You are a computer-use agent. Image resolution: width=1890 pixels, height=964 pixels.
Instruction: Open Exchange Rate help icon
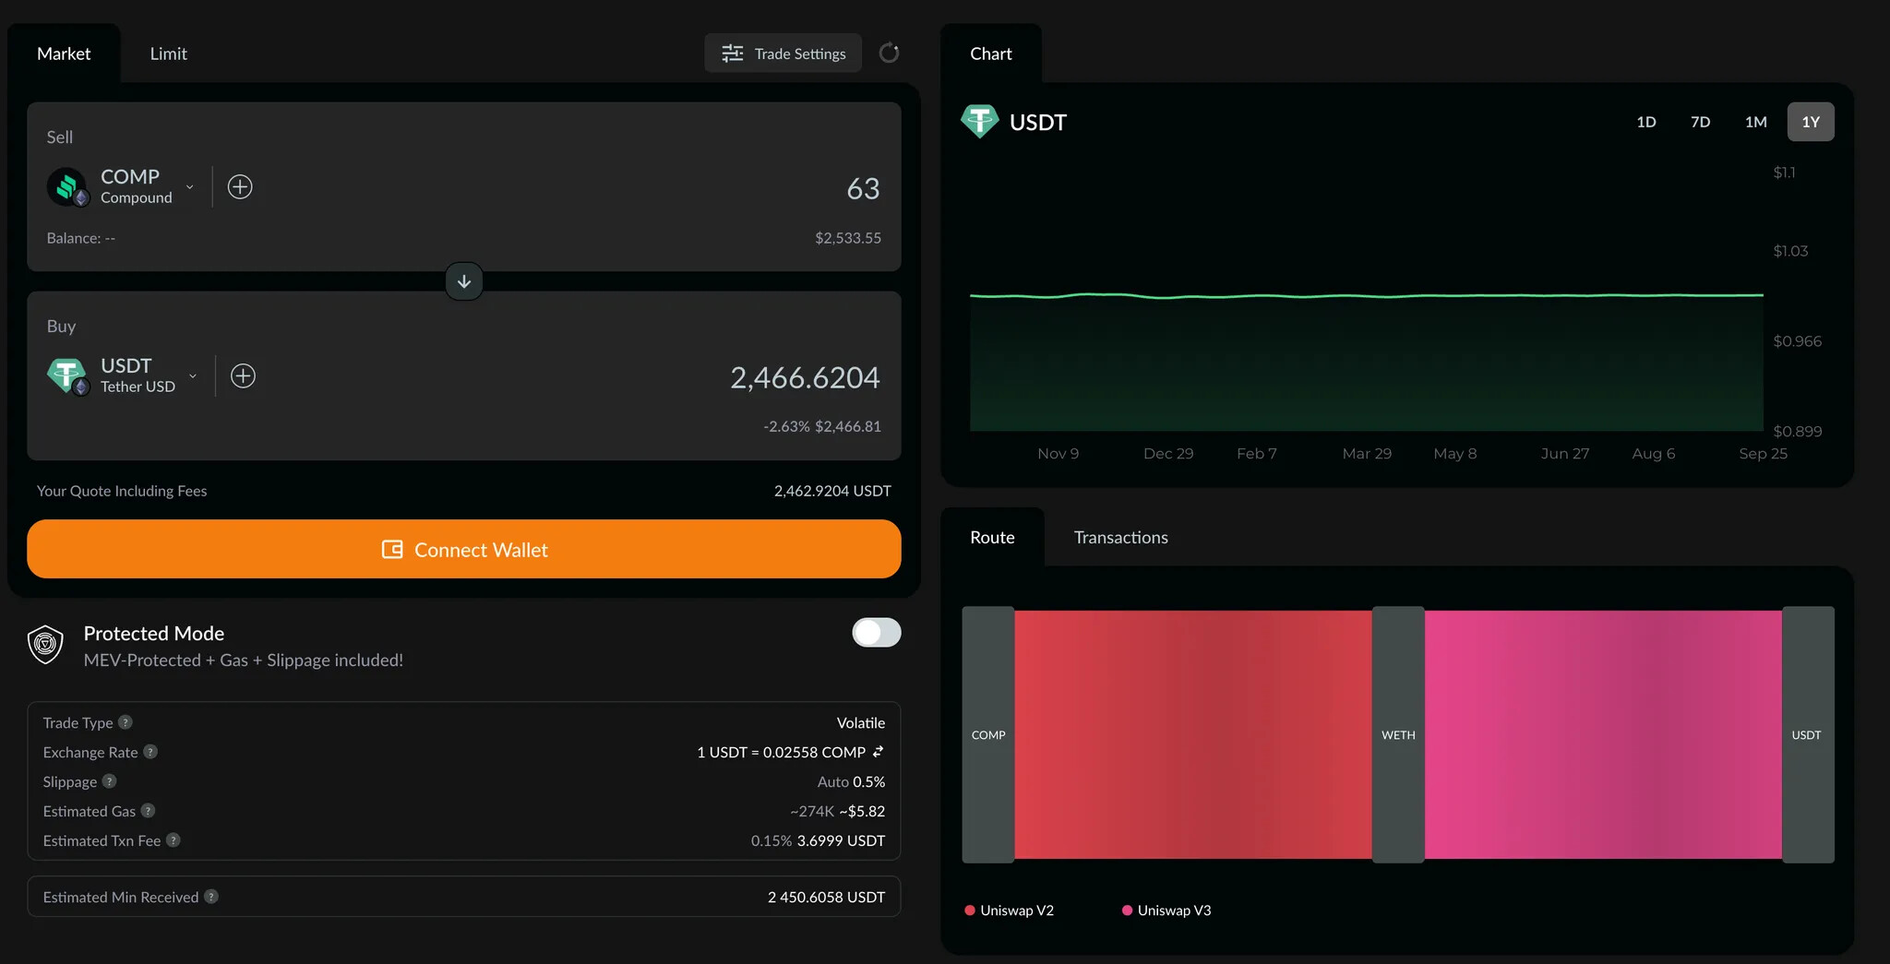150,752
